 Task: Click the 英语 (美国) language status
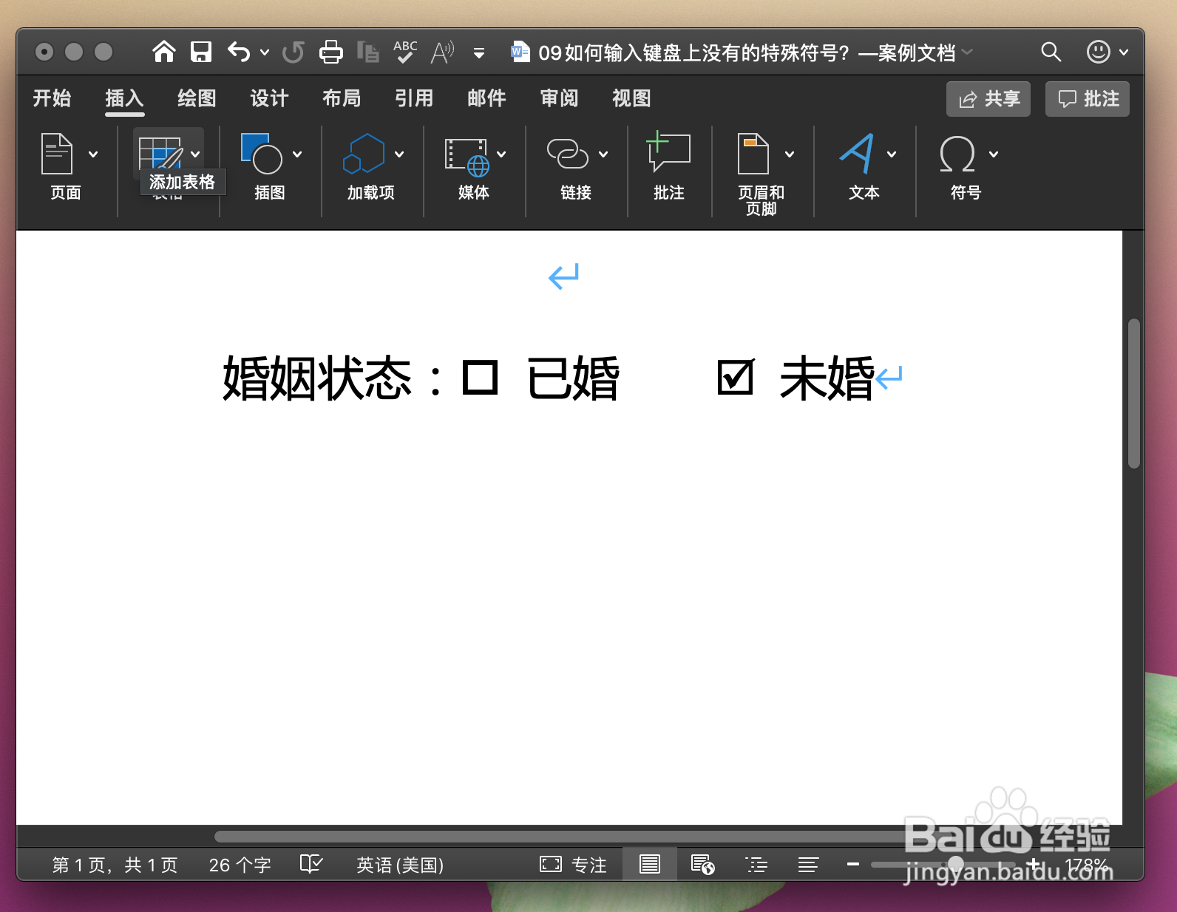coord(400,865)
